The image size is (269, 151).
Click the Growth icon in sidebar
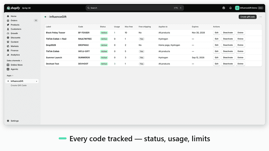pos(8,33)
